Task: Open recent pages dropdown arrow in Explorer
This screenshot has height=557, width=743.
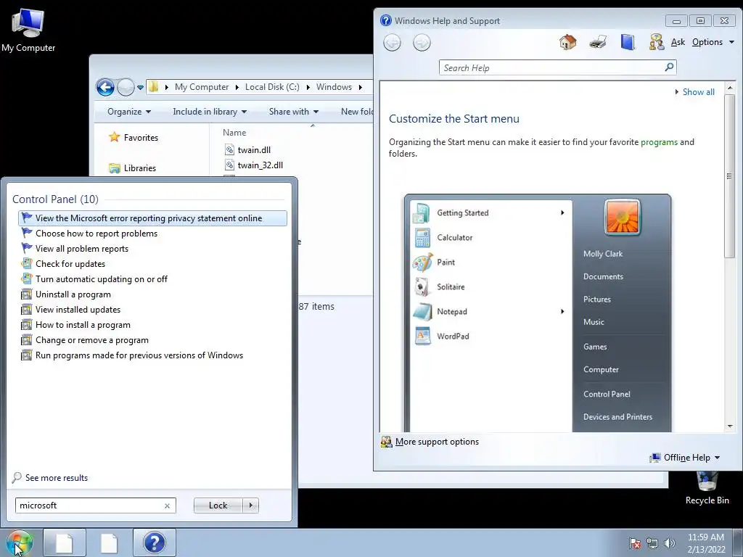Action: click(x=140, y=88)
